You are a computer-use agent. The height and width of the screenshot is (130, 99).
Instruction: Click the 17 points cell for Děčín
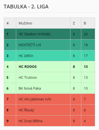click(88, 56)
